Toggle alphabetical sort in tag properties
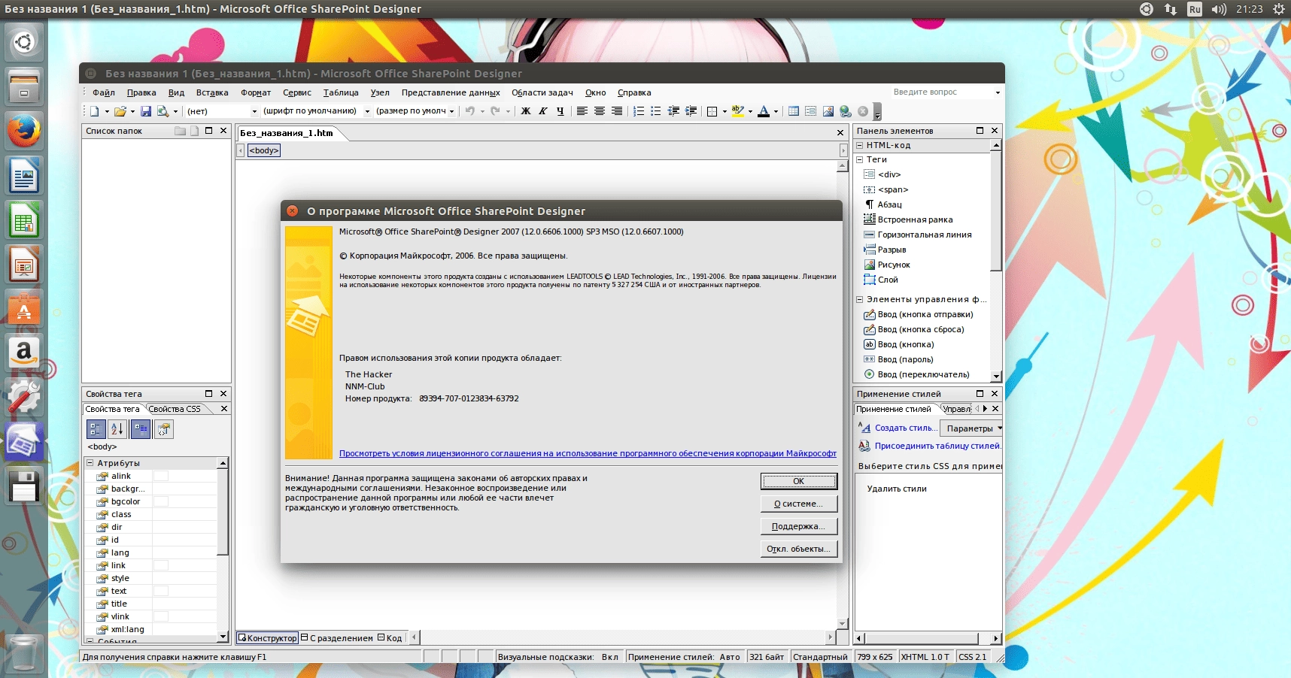The image size is (1291, 678). pyautogui.click(x=118, y=429)
